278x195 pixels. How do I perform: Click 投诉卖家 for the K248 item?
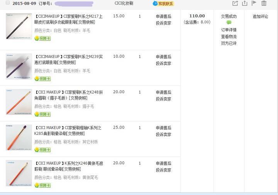point(163,99)
